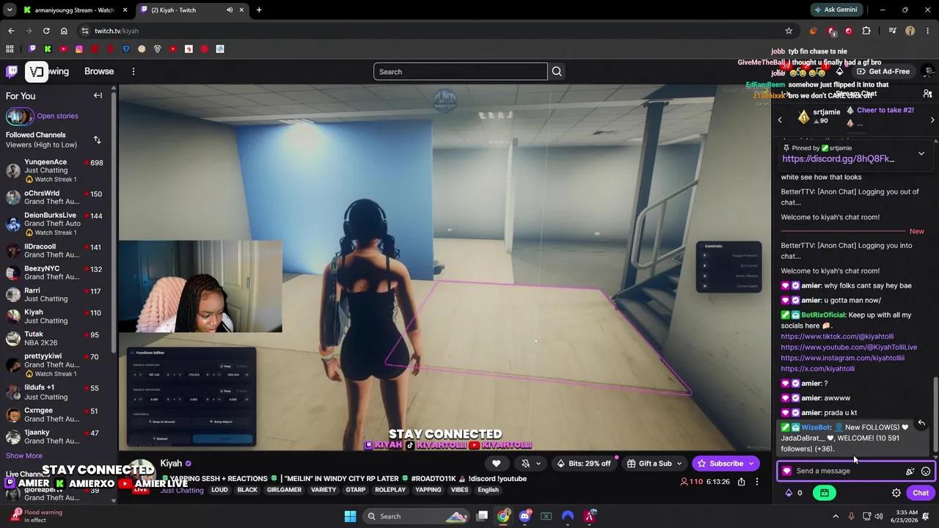Select the ROLEPLAY tag

point(390,490)
